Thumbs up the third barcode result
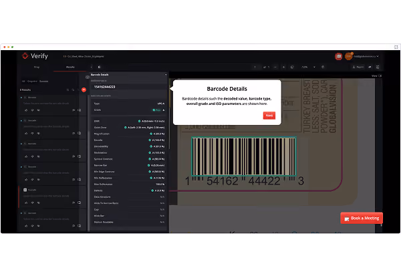 pos(26,156)
